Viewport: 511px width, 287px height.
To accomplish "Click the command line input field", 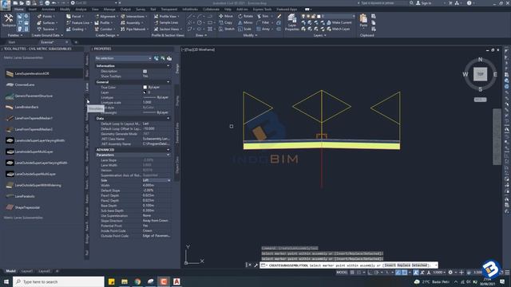I will pos(349,265).
